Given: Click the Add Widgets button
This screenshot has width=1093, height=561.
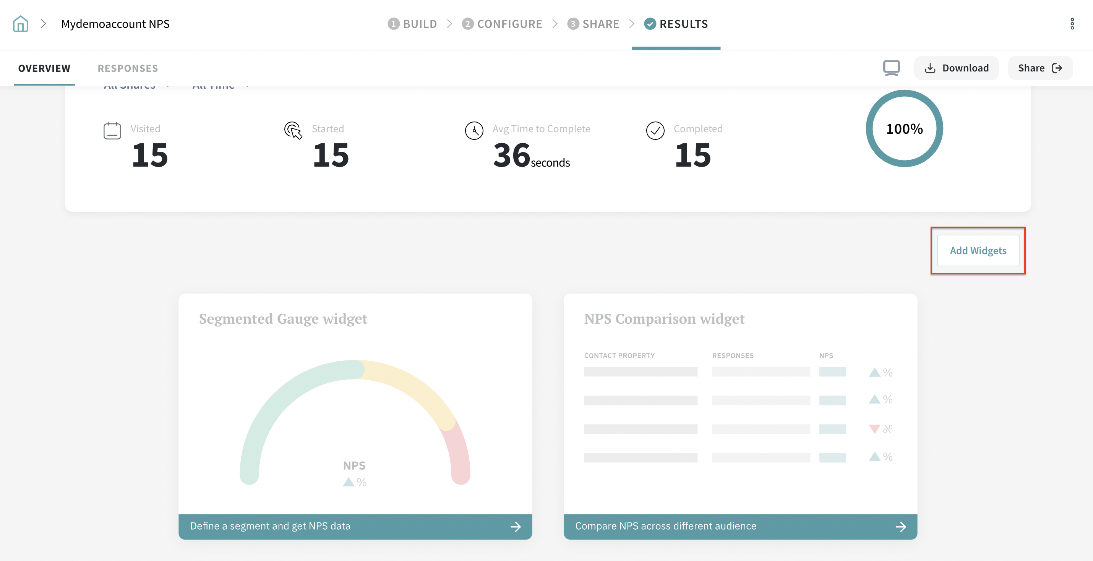Looking at the screenshot, I should 978,251.
